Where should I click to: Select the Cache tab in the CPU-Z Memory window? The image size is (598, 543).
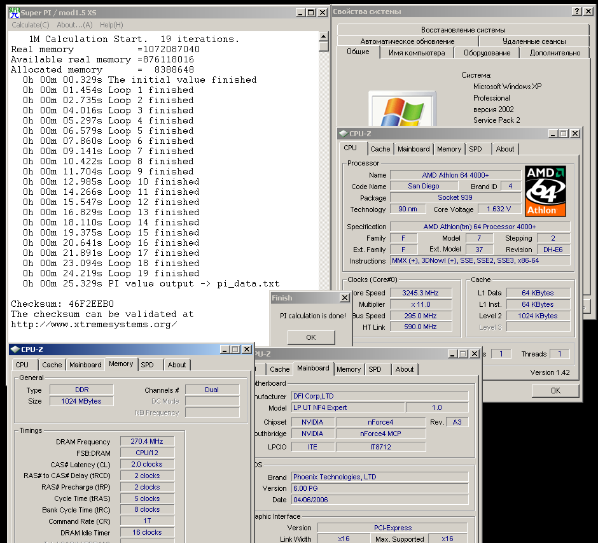point(52,364)
